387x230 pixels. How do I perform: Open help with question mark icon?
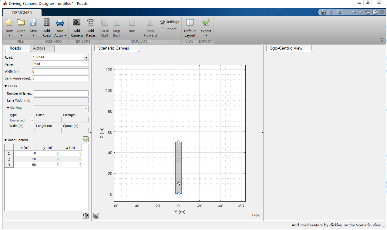(x=375, y=12)
